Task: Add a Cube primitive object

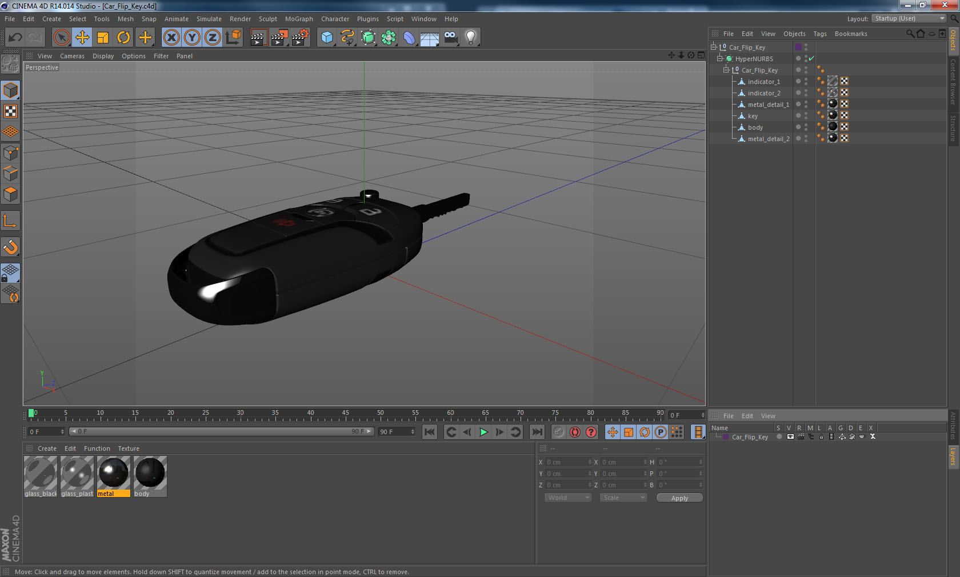Action: tap(327, 38)
